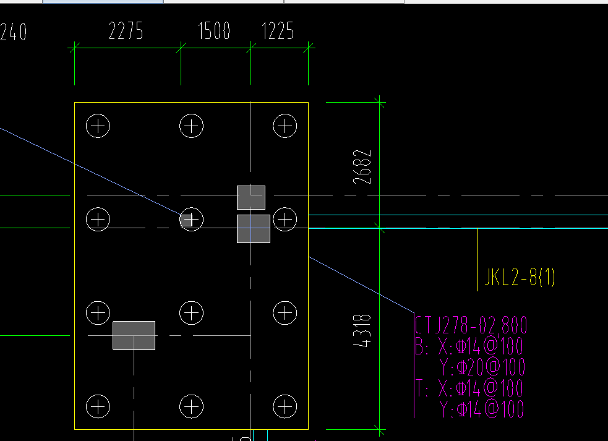Click the bottom Y:Φ14@100 rebar annotation
608x441 pixels.
point(482,409)
